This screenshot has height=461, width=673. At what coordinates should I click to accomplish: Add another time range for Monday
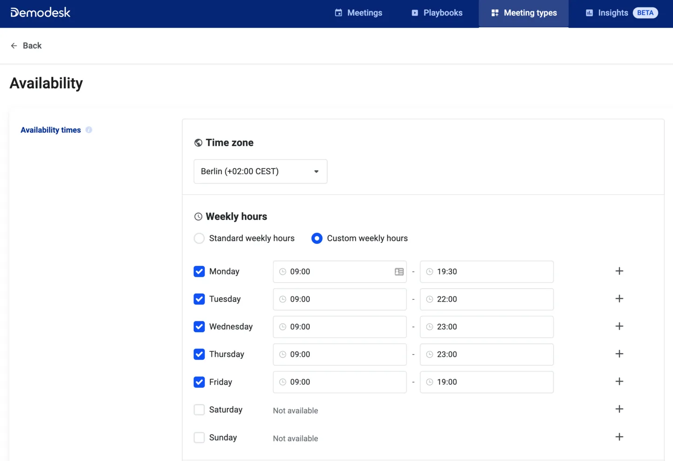619,271
